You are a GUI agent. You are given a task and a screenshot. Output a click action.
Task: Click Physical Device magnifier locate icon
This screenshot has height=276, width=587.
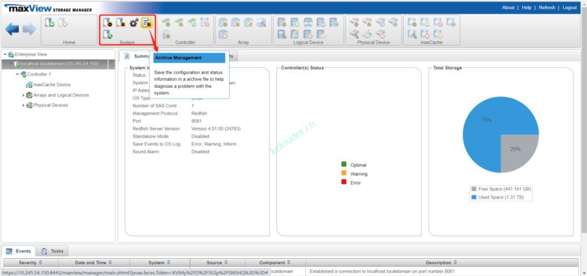[355, 35]
